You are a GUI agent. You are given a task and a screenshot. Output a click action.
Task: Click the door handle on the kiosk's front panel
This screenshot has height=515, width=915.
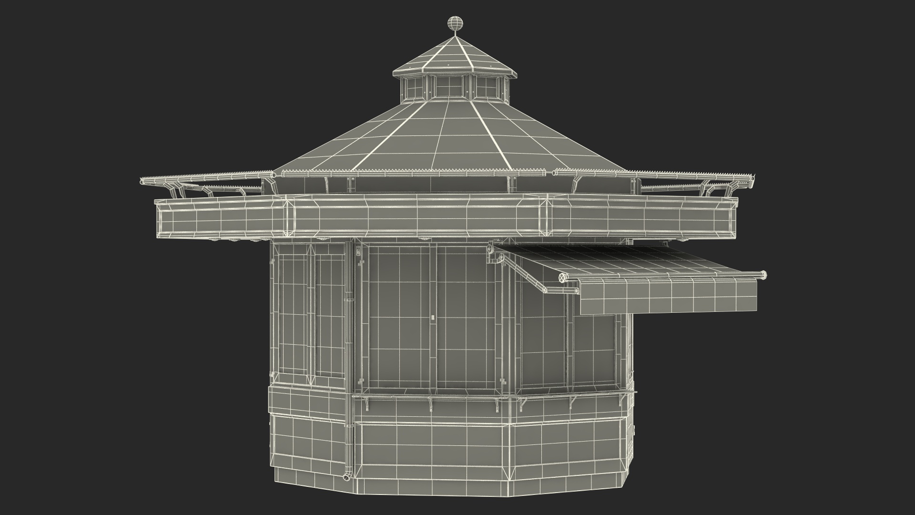point(433,317)
